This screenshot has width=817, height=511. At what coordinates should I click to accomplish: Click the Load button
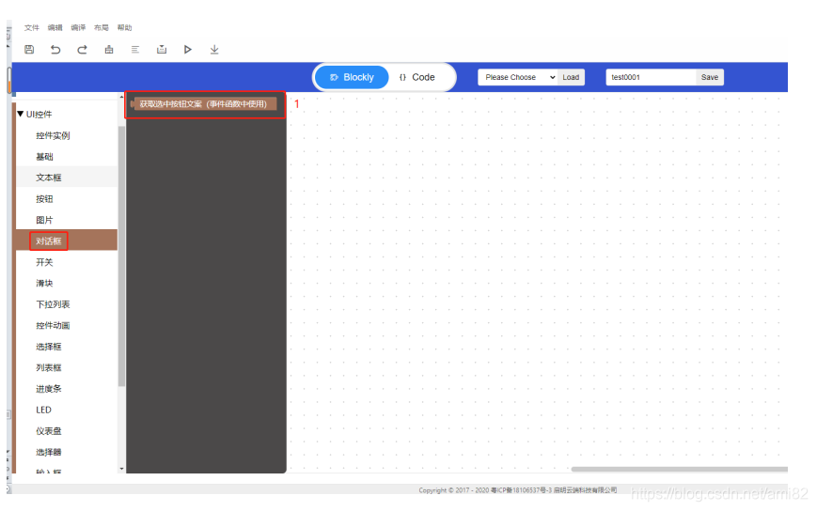click(x=571, y=77)
